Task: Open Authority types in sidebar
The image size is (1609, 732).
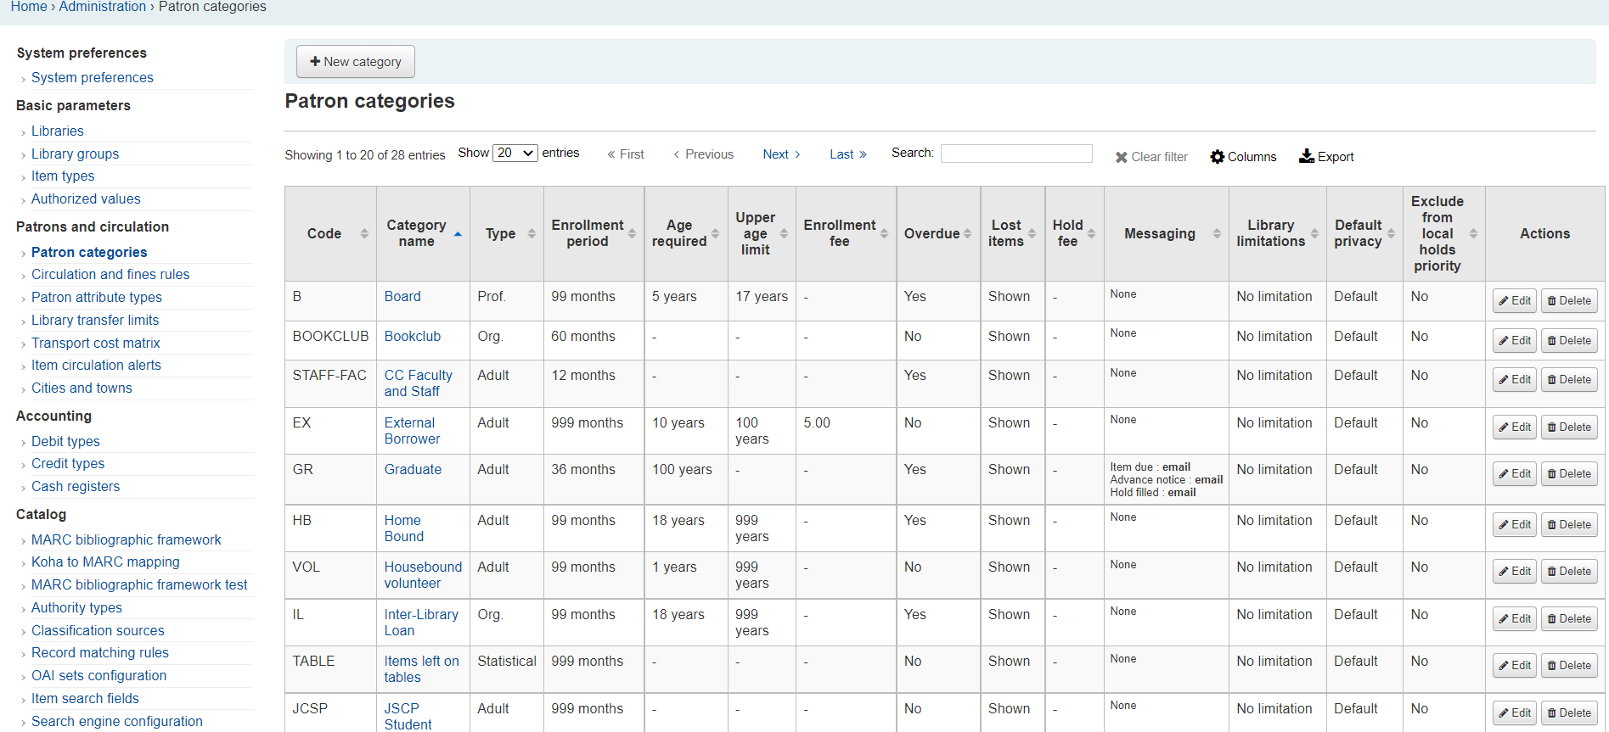Action: 76,608
